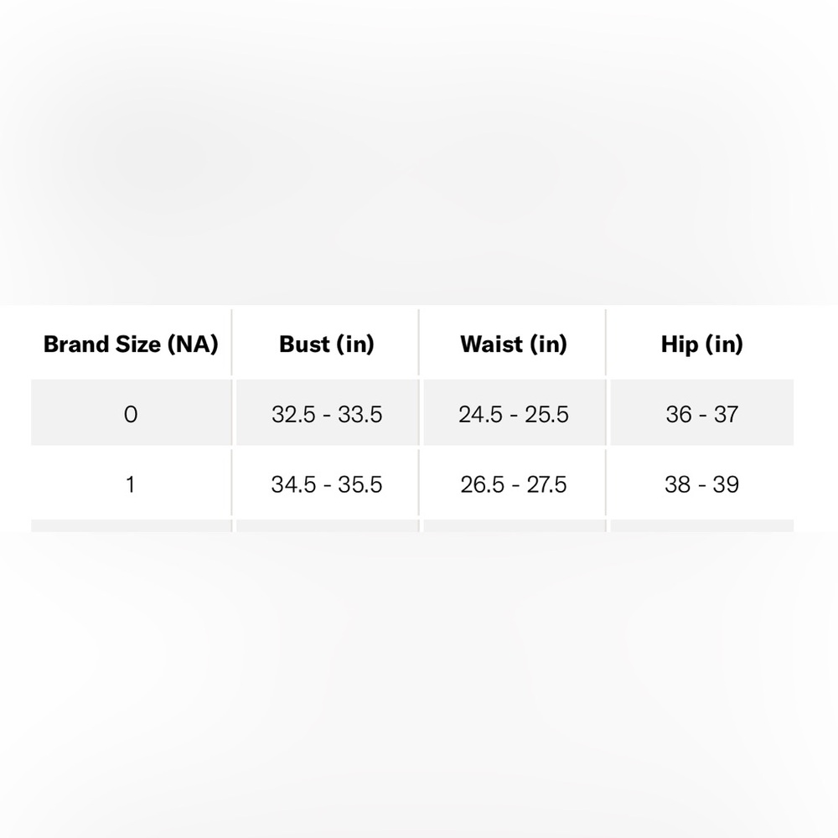Select the Bust (in) column header
838x838 pixels.
click(327, 344)
